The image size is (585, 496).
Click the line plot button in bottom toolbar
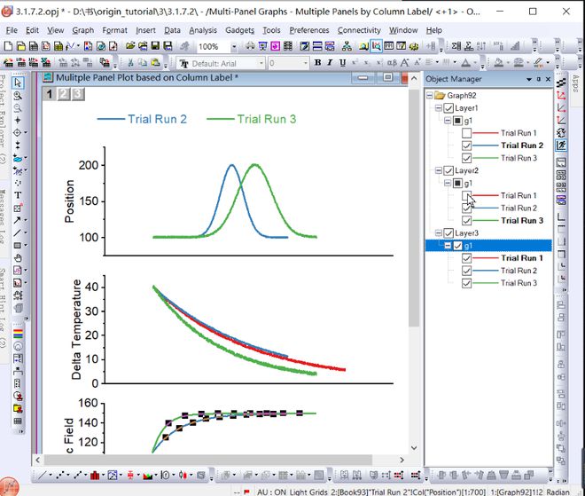point(43,475)
